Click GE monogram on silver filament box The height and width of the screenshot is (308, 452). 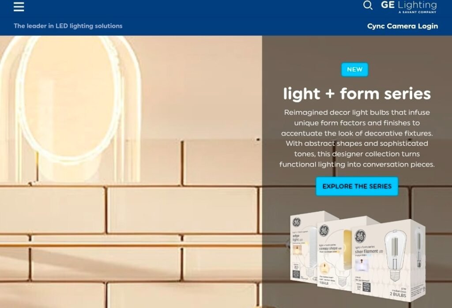coord(360,236)
